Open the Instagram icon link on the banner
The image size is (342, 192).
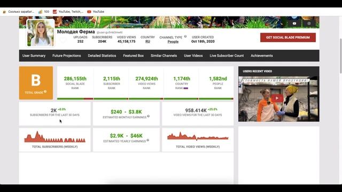[309, 23]
